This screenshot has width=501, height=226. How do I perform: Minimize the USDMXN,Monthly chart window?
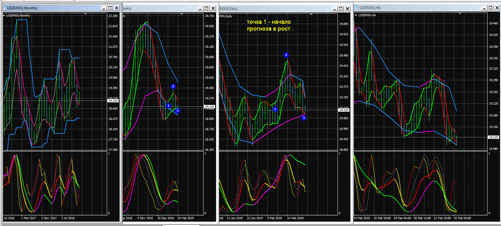[x=104, y=8]
